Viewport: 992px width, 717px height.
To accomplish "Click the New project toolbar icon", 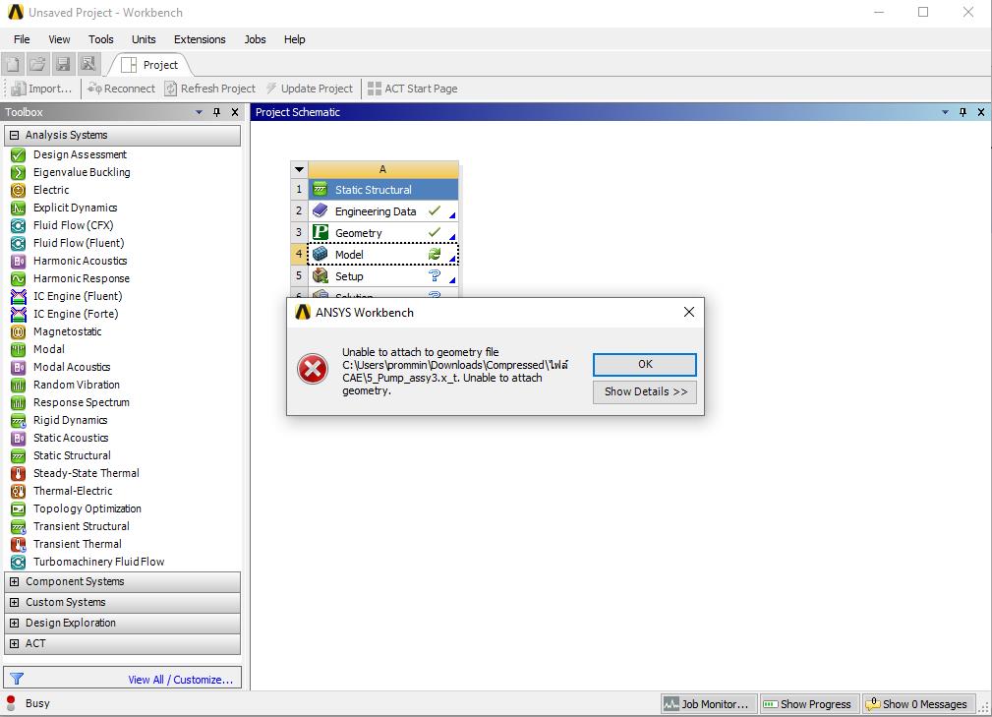I will click(x=13, y=64).
